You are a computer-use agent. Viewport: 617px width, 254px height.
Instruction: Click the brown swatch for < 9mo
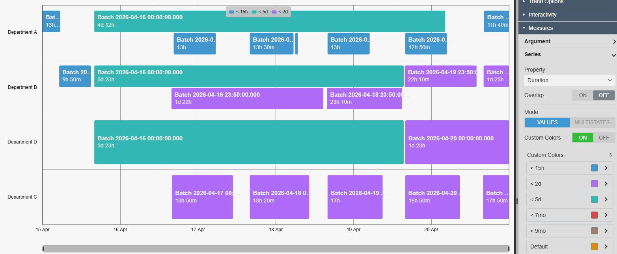(595, 231)
